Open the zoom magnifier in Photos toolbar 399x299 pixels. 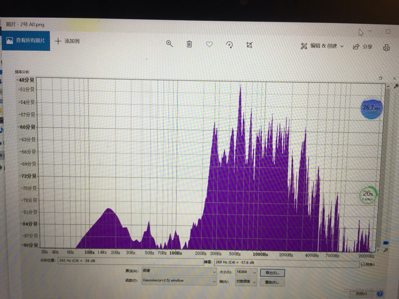pyautogui.click(x=170, y=44)
